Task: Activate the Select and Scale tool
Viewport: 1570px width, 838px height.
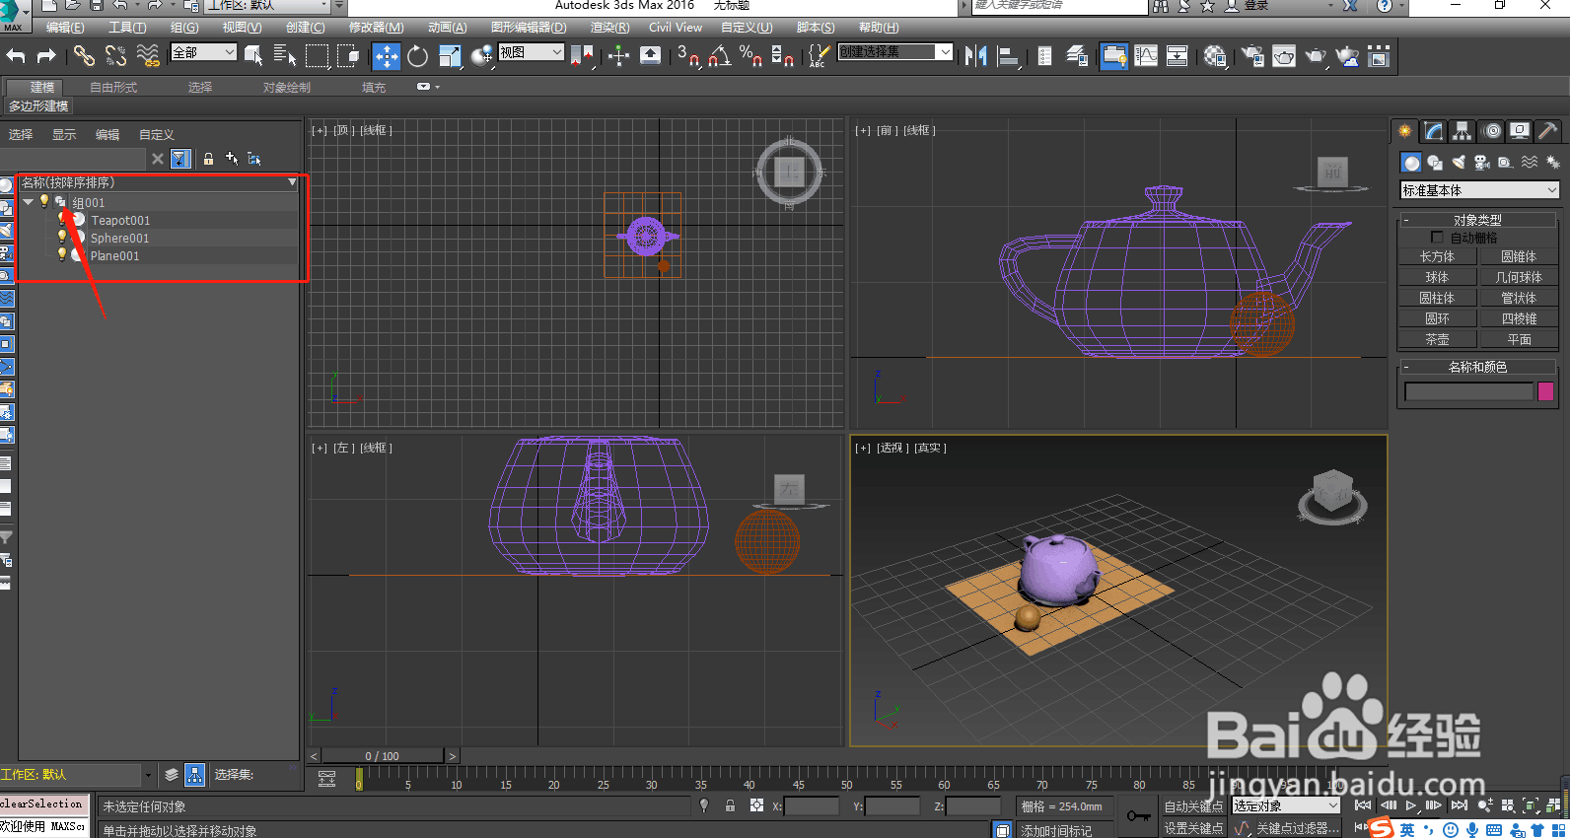Action: click(x=450, y=56)
